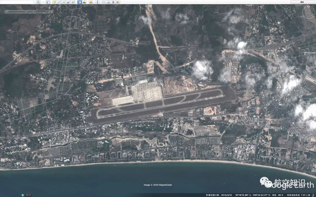Save the current view as image
316x197 pixels.
pyautogui.click(x=113, y=2)
